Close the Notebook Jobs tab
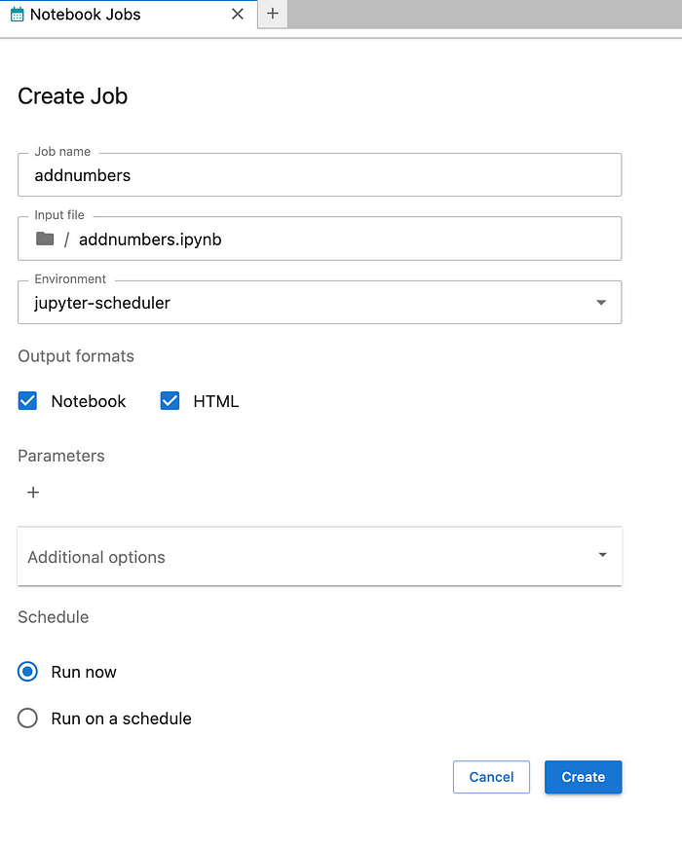Screen dimensions: 682x848 click(237, 15)
